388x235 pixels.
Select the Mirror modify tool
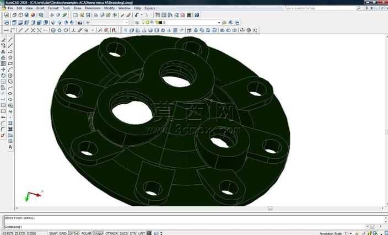click(x=3, y=51)
